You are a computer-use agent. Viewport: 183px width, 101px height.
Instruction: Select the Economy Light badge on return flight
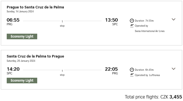click(x=22, y=81)
